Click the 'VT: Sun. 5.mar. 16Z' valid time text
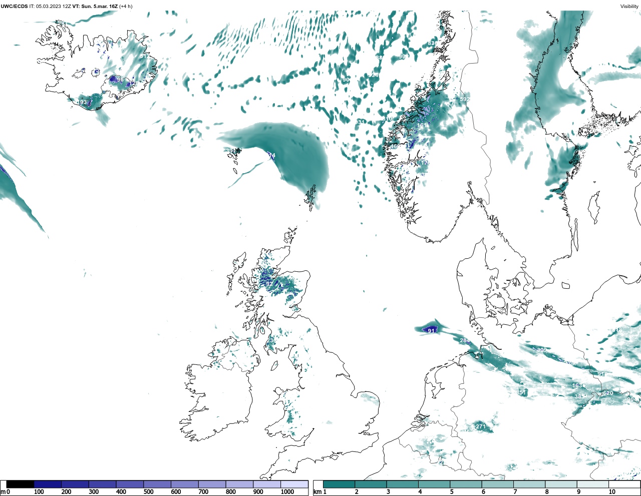Screen dimensions: 641x496 pos(95,6)
